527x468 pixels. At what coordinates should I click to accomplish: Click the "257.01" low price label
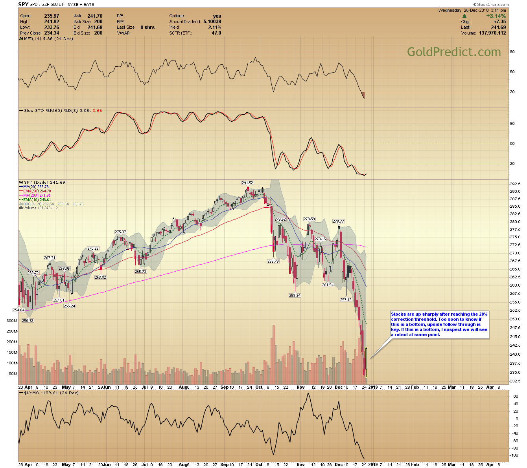(x=59, y=300)
